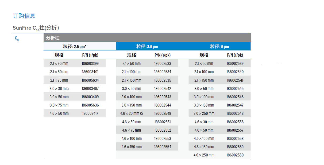This screenshot has height=165, width=324.
Task: Select the 4.6 × 250 mm spec
Action: [x=204, y=155]
